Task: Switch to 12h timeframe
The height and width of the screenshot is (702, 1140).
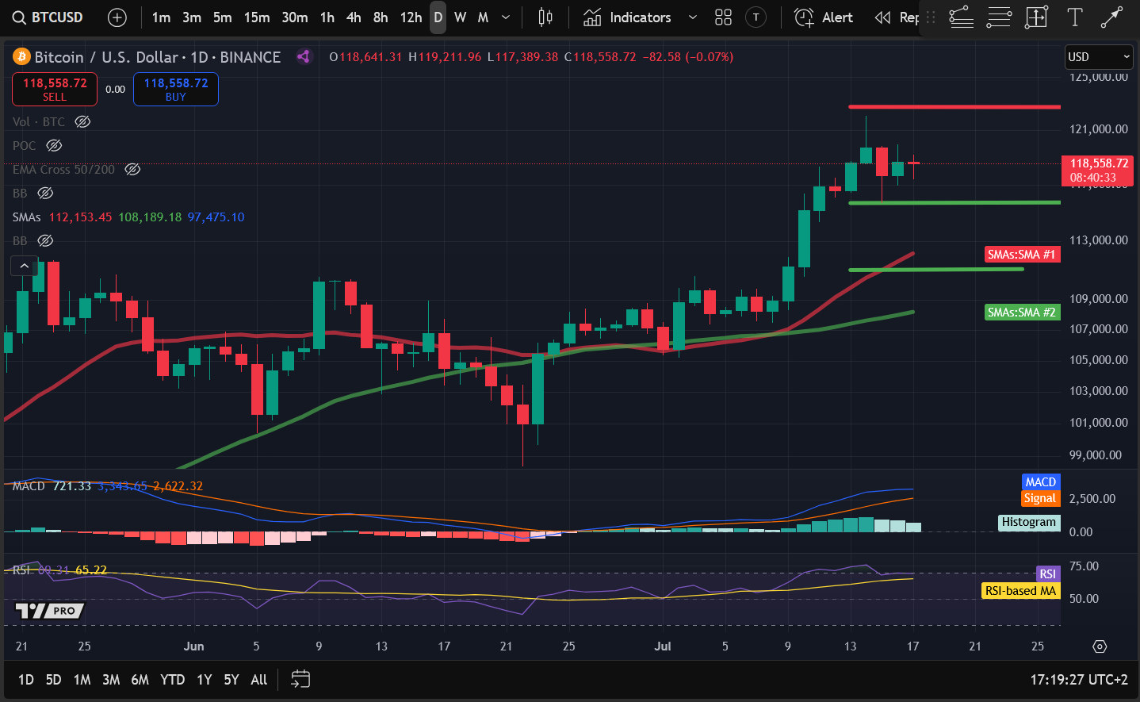Action: 411,17
